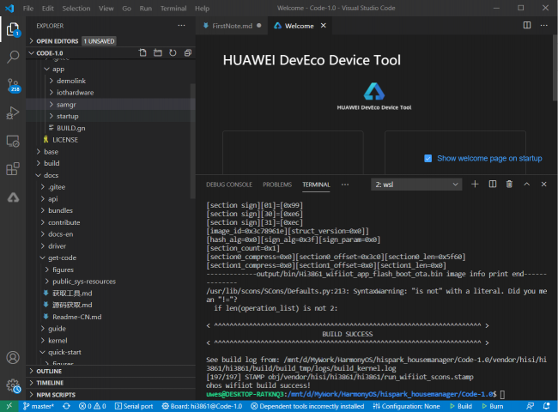Open the DevEco Device Tool sidebar icon
The width and height of the screenshot is (558, 412).
(13, 197)
